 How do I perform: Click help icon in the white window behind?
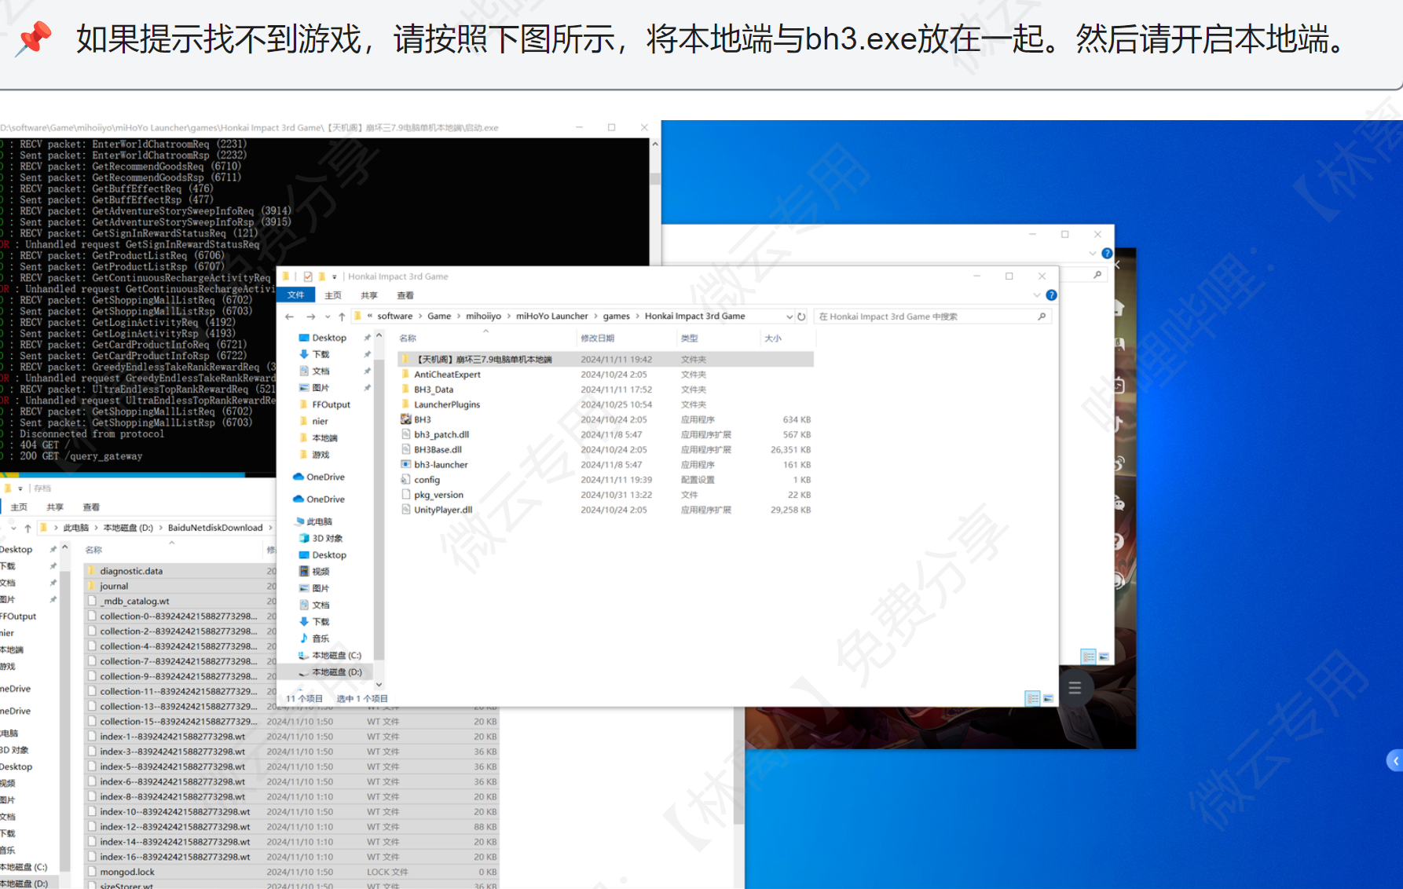[1106, 253]
